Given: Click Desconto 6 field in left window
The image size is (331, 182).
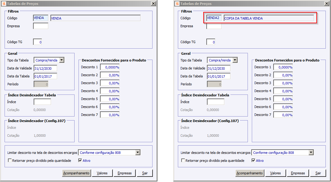Looking at the screenshot, I should click(110, 107).
